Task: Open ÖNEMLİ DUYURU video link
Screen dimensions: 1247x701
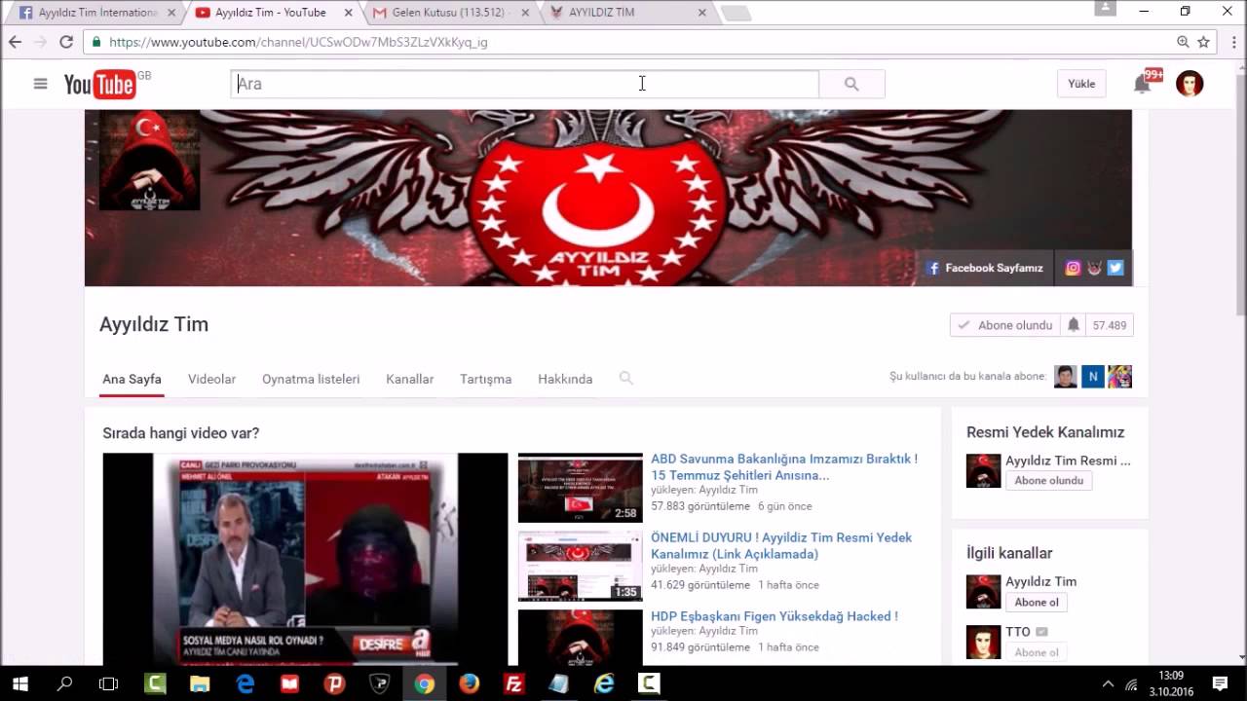Action: (x=781, y=545)
